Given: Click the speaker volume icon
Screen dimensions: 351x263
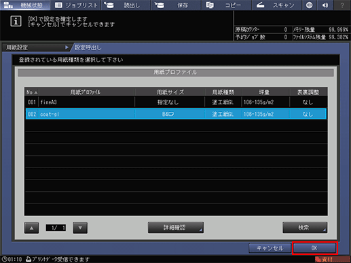Looking at the screenshot, I should click(x=325, y=5).
